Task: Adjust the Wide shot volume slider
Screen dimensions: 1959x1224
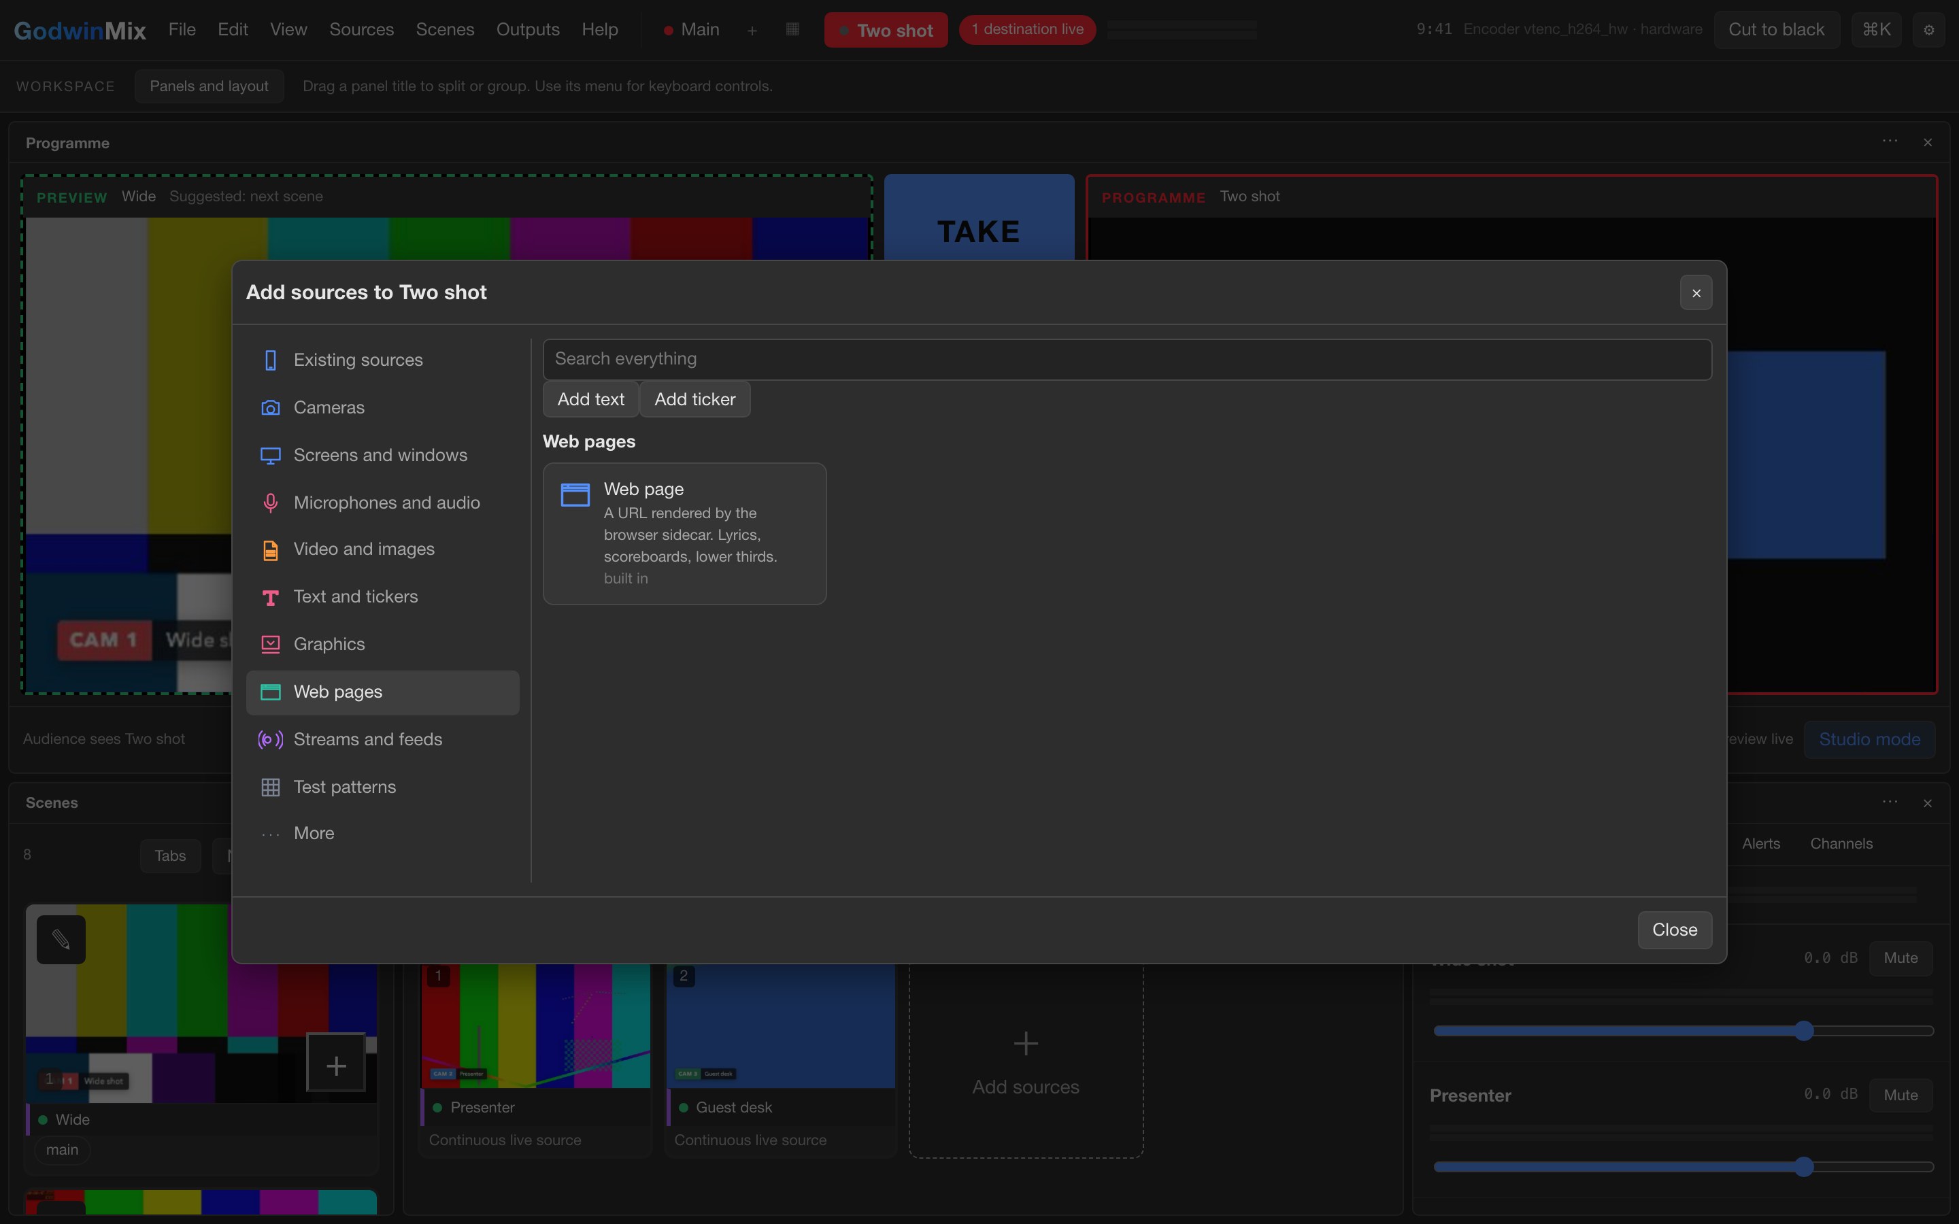Action: coord(1683,1030)
